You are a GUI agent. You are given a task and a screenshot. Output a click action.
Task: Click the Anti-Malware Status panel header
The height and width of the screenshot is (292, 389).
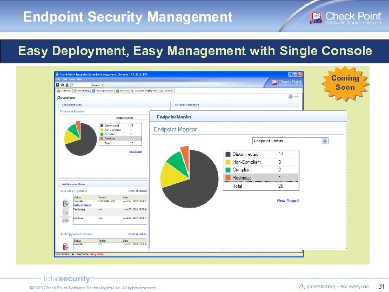point(103,184)
